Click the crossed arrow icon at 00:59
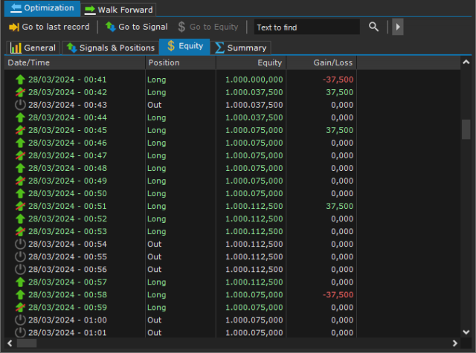 pos(20,308)
